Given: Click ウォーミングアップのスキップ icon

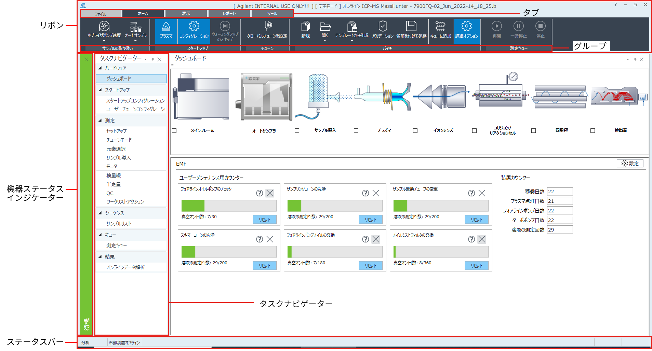Looking at the screenshot, I should [x=225, y=30].
